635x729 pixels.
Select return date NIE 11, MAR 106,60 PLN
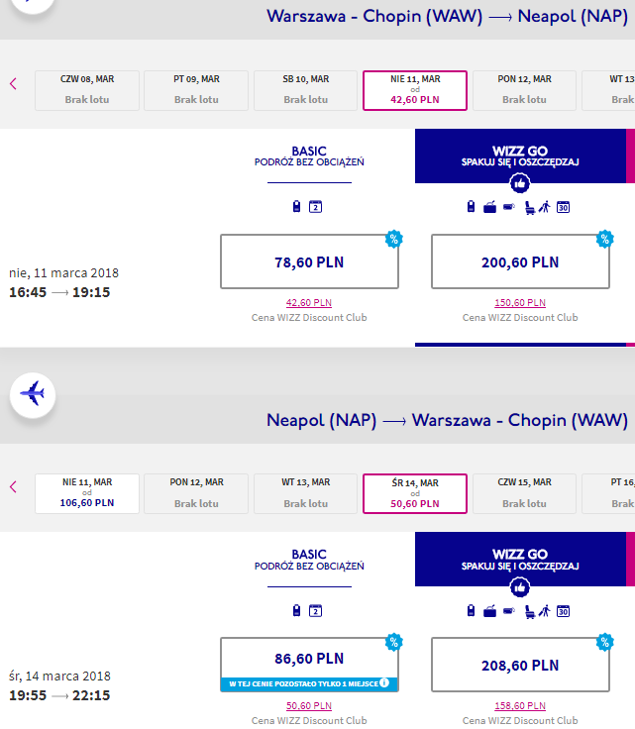tap(87, 493)
